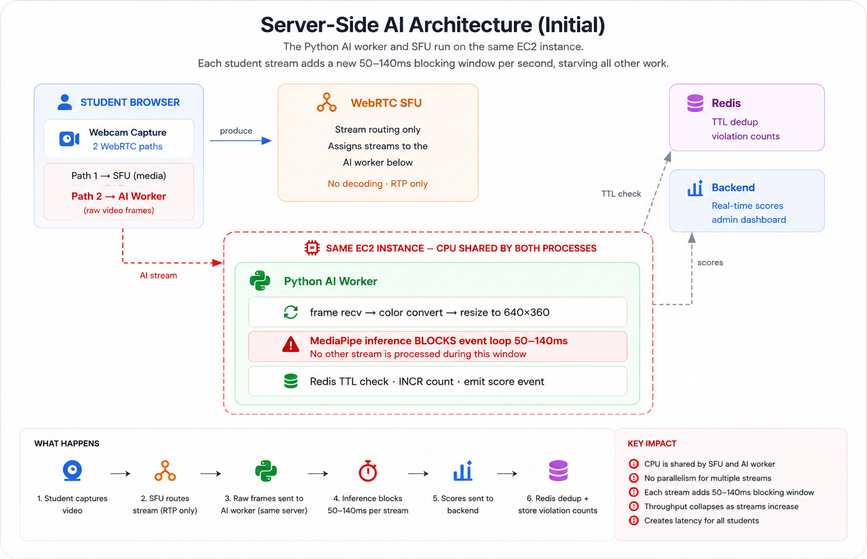Viewport: 867px width, 559px height.
Task: Click the Backend bar chart icon
Action: [x=695, y=188]
